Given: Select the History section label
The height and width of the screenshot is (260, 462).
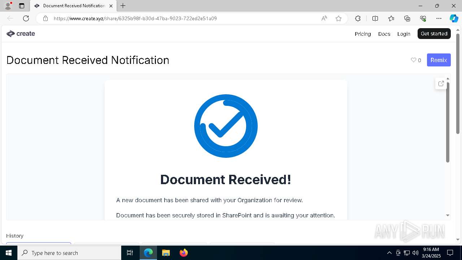Looking at the screenshot, I should 15,236.
